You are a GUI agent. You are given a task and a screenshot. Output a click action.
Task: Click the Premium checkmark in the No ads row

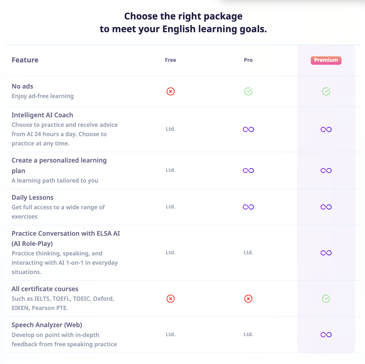coord(326,91)
